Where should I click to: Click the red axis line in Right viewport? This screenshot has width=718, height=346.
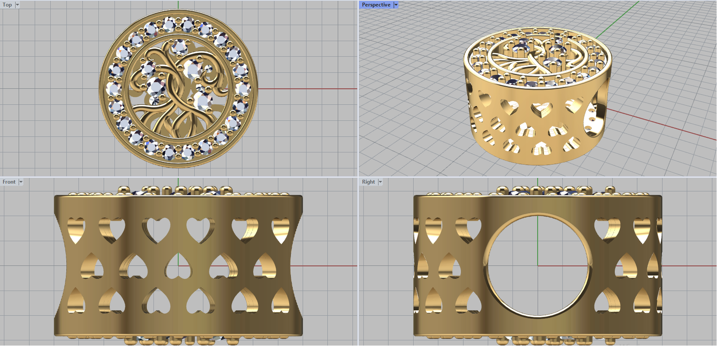(691, 266)
